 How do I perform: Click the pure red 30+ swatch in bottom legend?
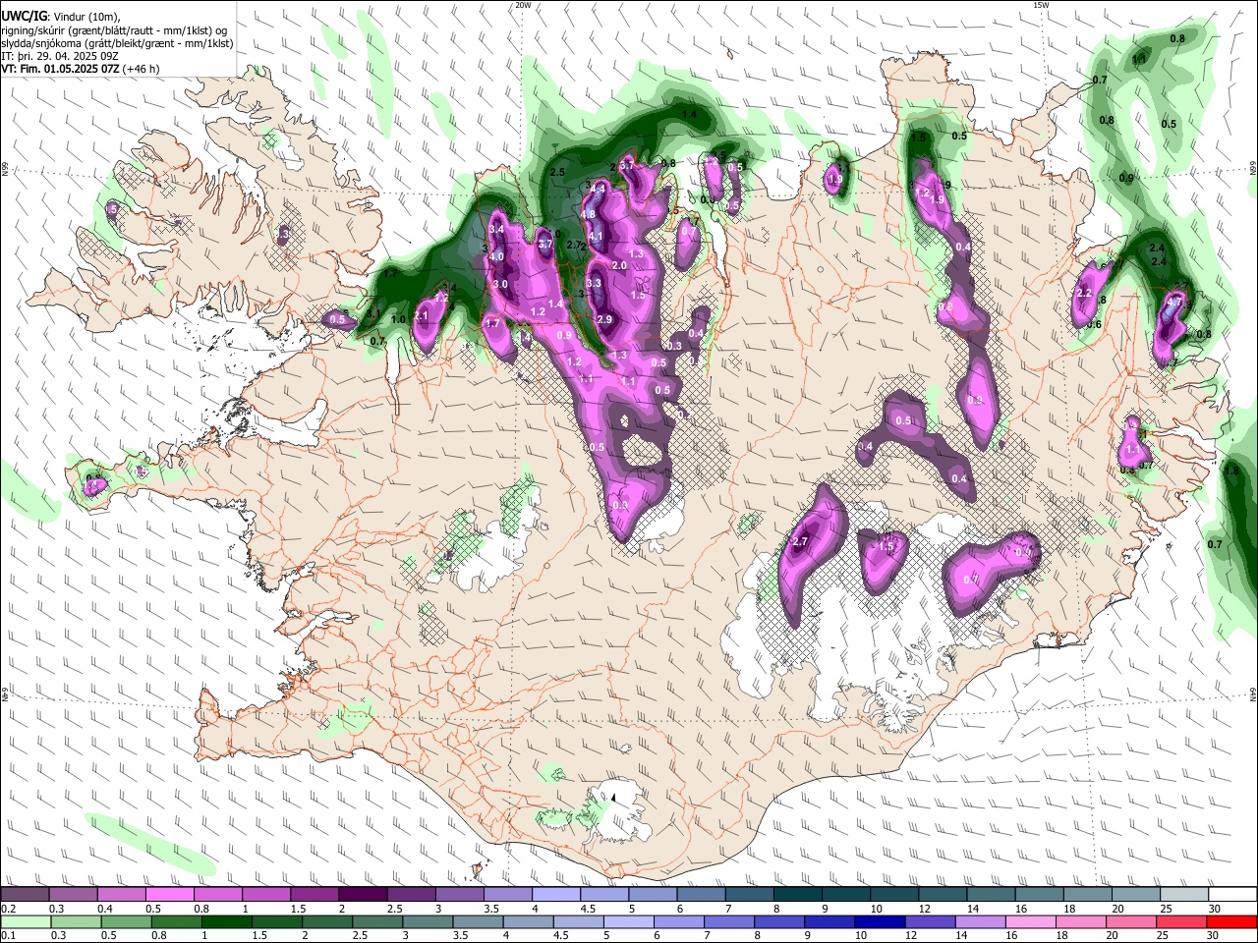click(x=1231, y=921)
